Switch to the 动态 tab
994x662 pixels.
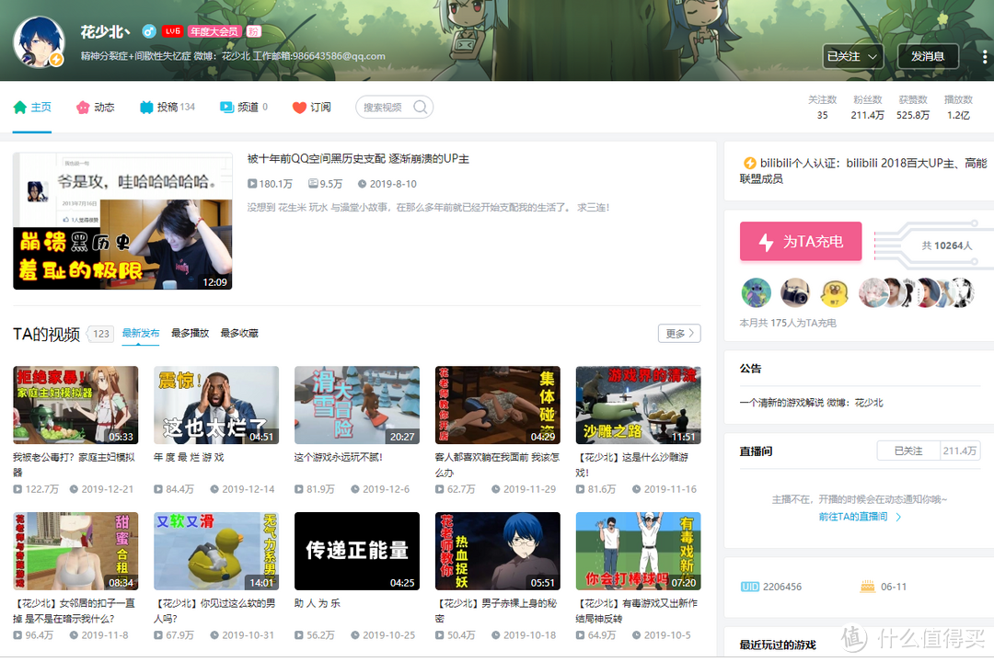tap(96, 107)
